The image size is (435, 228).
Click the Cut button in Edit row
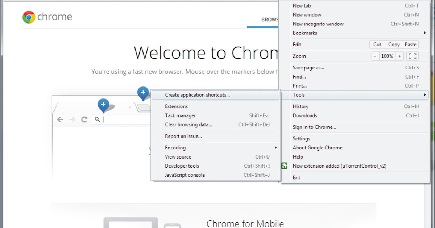pyautogui.click(x=377, y=45)
